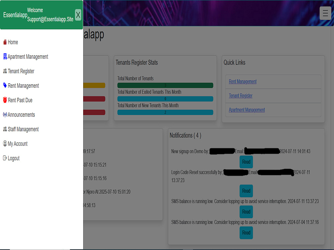
Task: Click Total Number of New Tenants label
Action: (148, 105)
